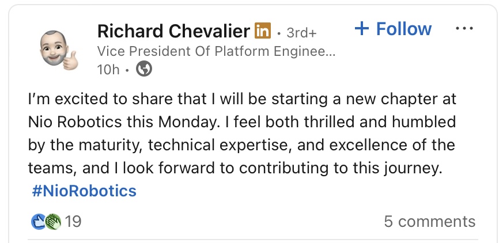This screenshot has width=499, height=243.
Task: Open the three-dot post options menu
Action: (x=464, y=29)
